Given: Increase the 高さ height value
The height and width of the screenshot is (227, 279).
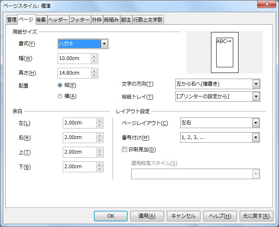Looking at the screenshot, I should point(94,71).
